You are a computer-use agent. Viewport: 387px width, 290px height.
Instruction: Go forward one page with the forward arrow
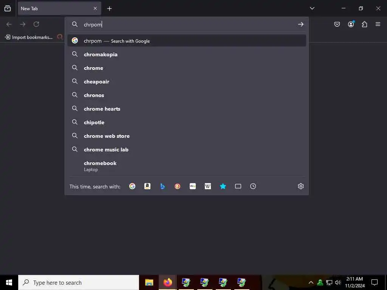pyautogui.click(x=23, y=24)
